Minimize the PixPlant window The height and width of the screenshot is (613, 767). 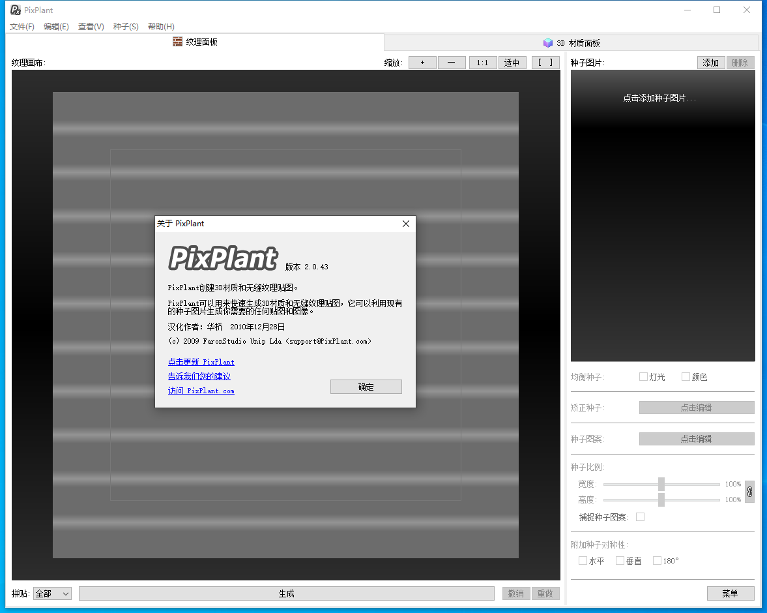point(687,10)
